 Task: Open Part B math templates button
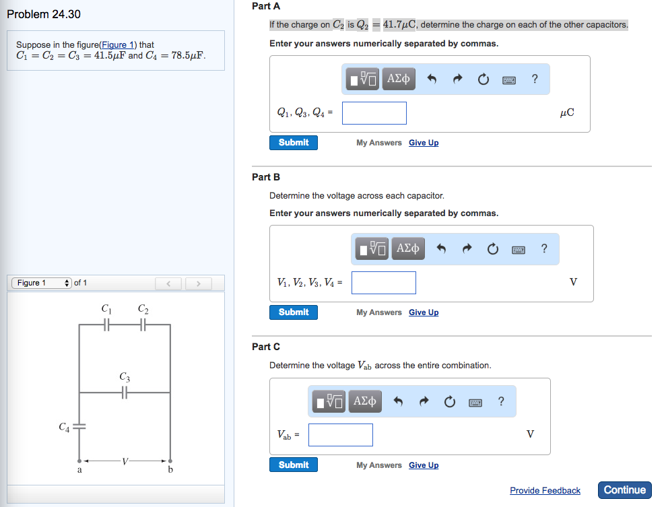[372, 248]
